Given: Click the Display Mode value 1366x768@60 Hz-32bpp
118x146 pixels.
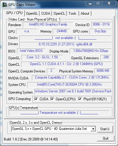Looking at the screenshot, I should coord(90,51).
